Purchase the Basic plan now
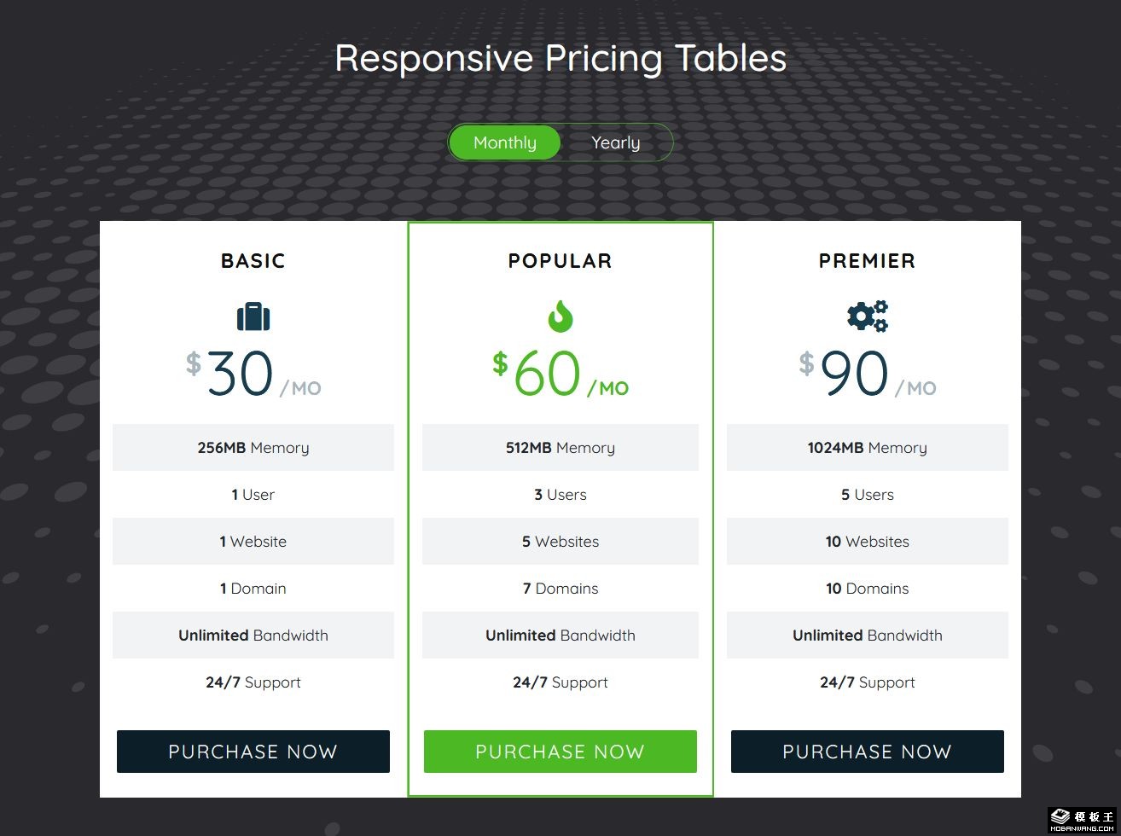The image size is (1121, 836). [x=253, y=752]
